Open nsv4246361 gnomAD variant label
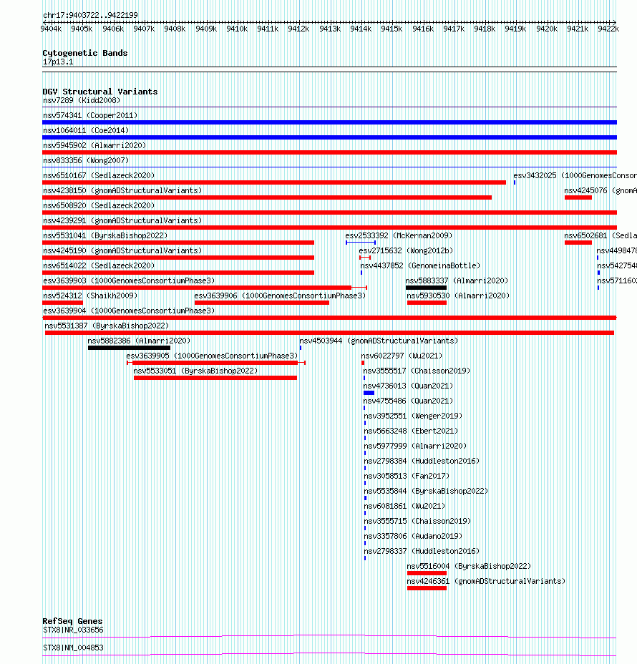 pyautogui.click(x=486, y=582)
